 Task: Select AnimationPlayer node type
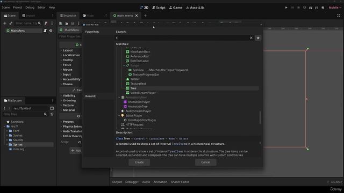click(139, 102)
